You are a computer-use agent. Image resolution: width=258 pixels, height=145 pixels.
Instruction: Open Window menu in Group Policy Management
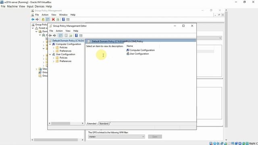click(x=63, y=14)
